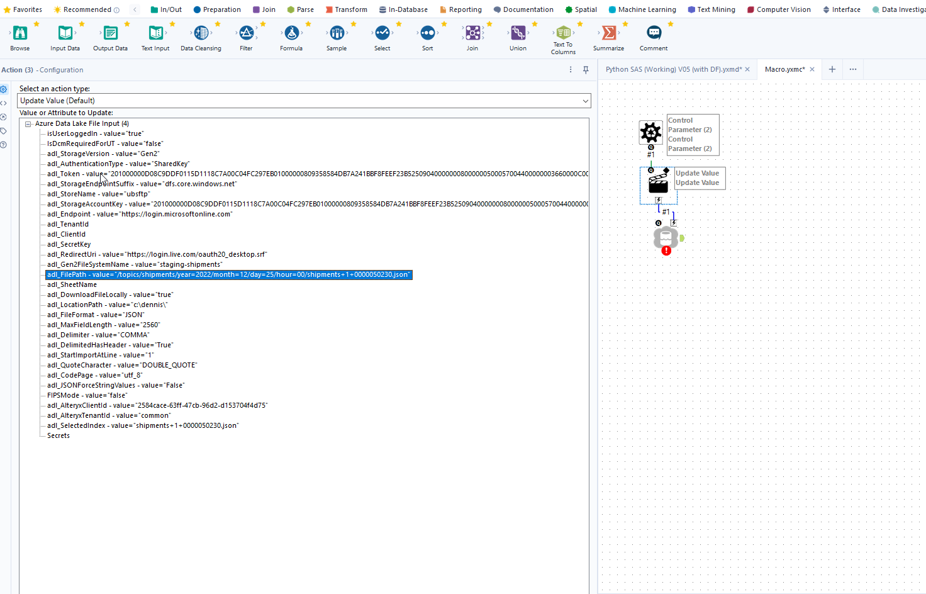926x594 pixels.
Task: Open the action type dropdown
Action: (585, 101)
